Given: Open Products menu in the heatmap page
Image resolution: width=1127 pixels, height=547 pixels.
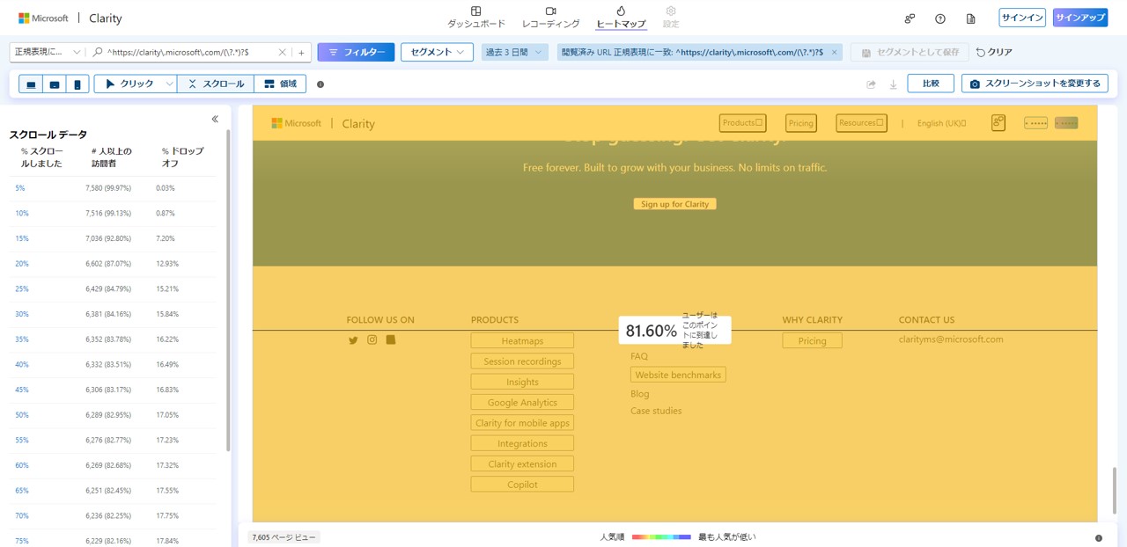Looking at the screenshot, I should [742, 123].
